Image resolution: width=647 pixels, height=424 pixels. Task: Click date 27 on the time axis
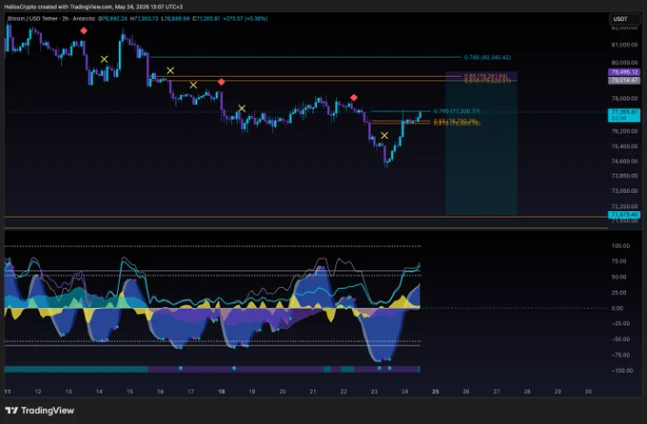pos(497,392)
